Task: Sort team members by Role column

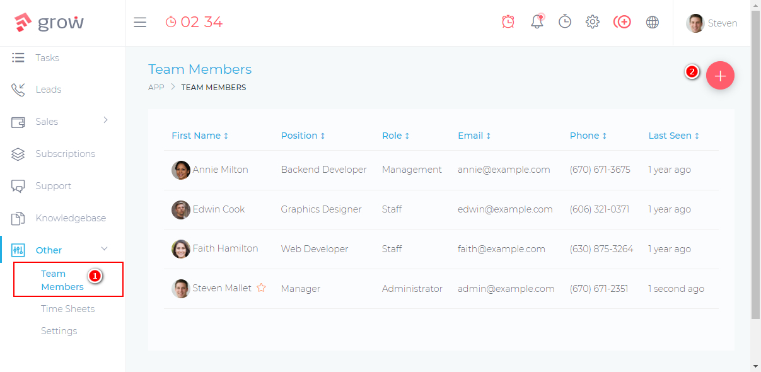Action: [x=395, y=136]
